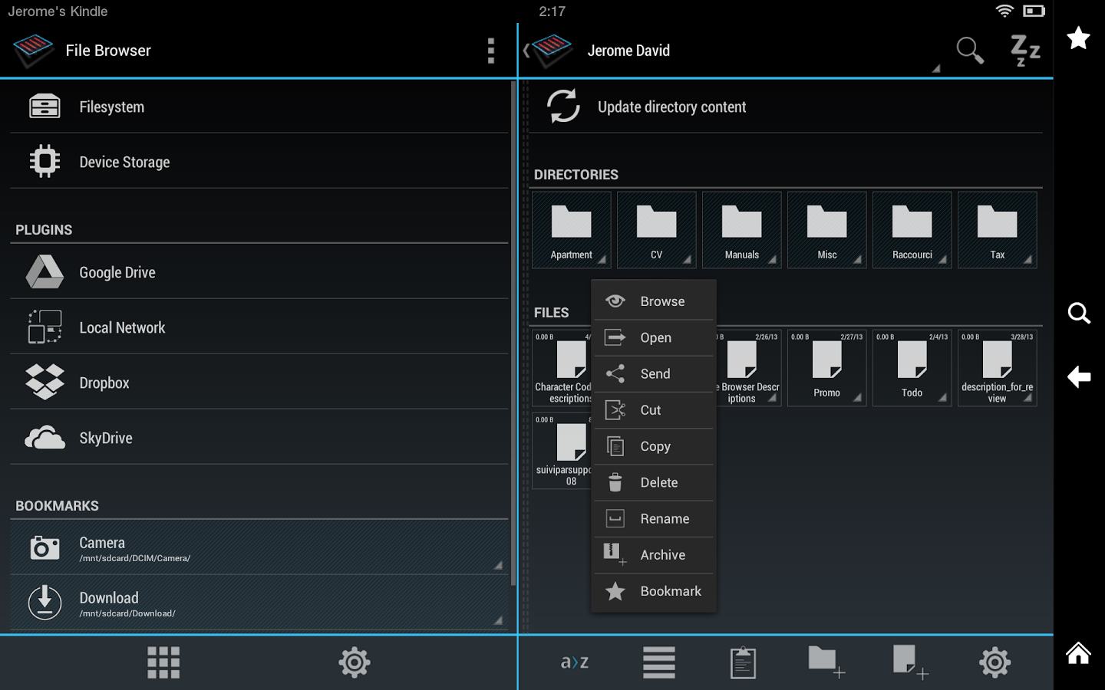
Task: Open the Local Network plugin
Action: coord(259,327)
